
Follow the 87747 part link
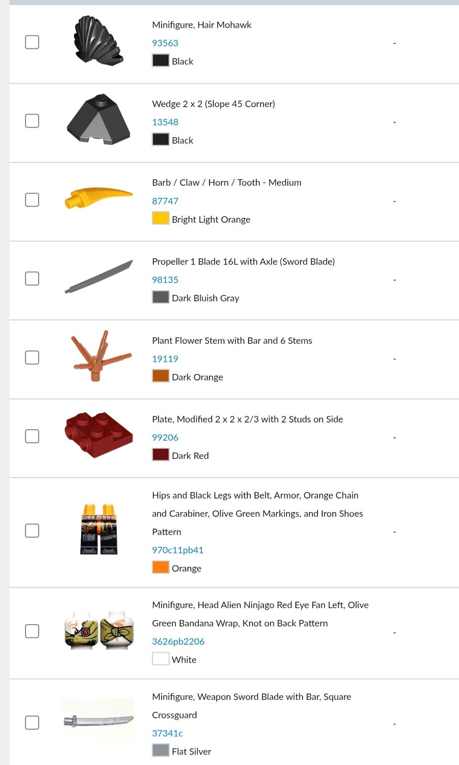click(165, 201)
